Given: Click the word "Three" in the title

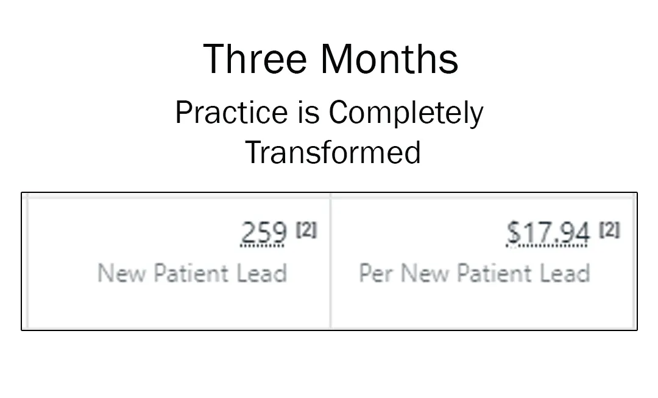Looking at the screenshot, I should pos(255,59).
